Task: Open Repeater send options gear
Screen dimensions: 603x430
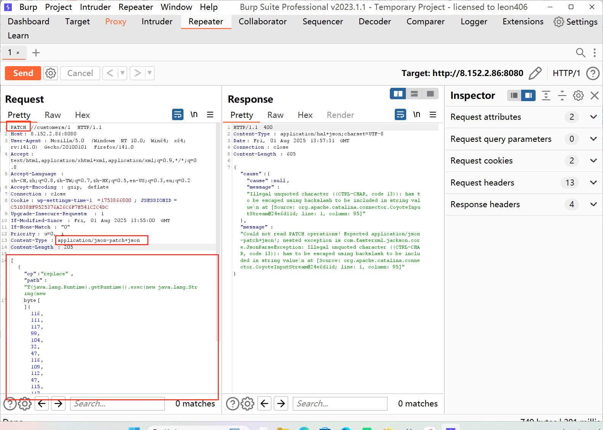Action: 51,73
